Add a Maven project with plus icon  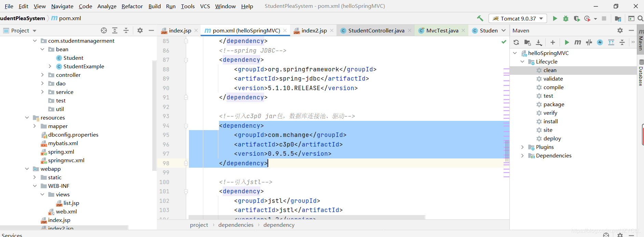(x=553, y=42)
